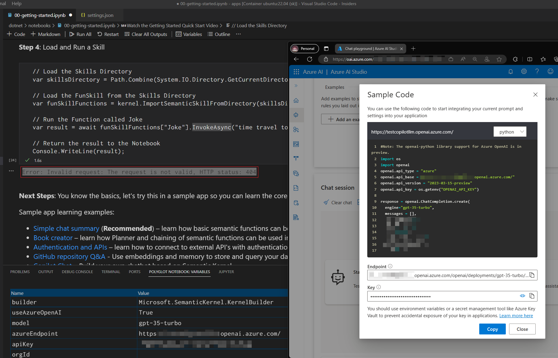
Task: Open Azure AI Studio help question mark
Action: click(x=537, y=72)
